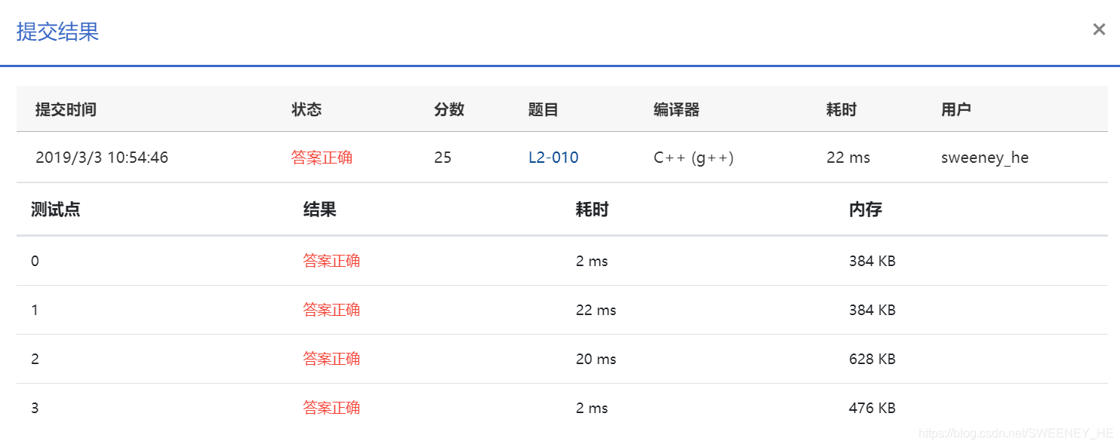Click the compiler value C++ (g++)
Screen dimensions: 1120x447
[694, 158]
